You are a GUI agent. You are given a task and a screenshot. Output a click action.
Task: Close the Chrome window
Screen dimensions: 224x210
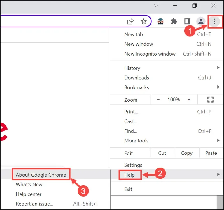click(214, 6)
